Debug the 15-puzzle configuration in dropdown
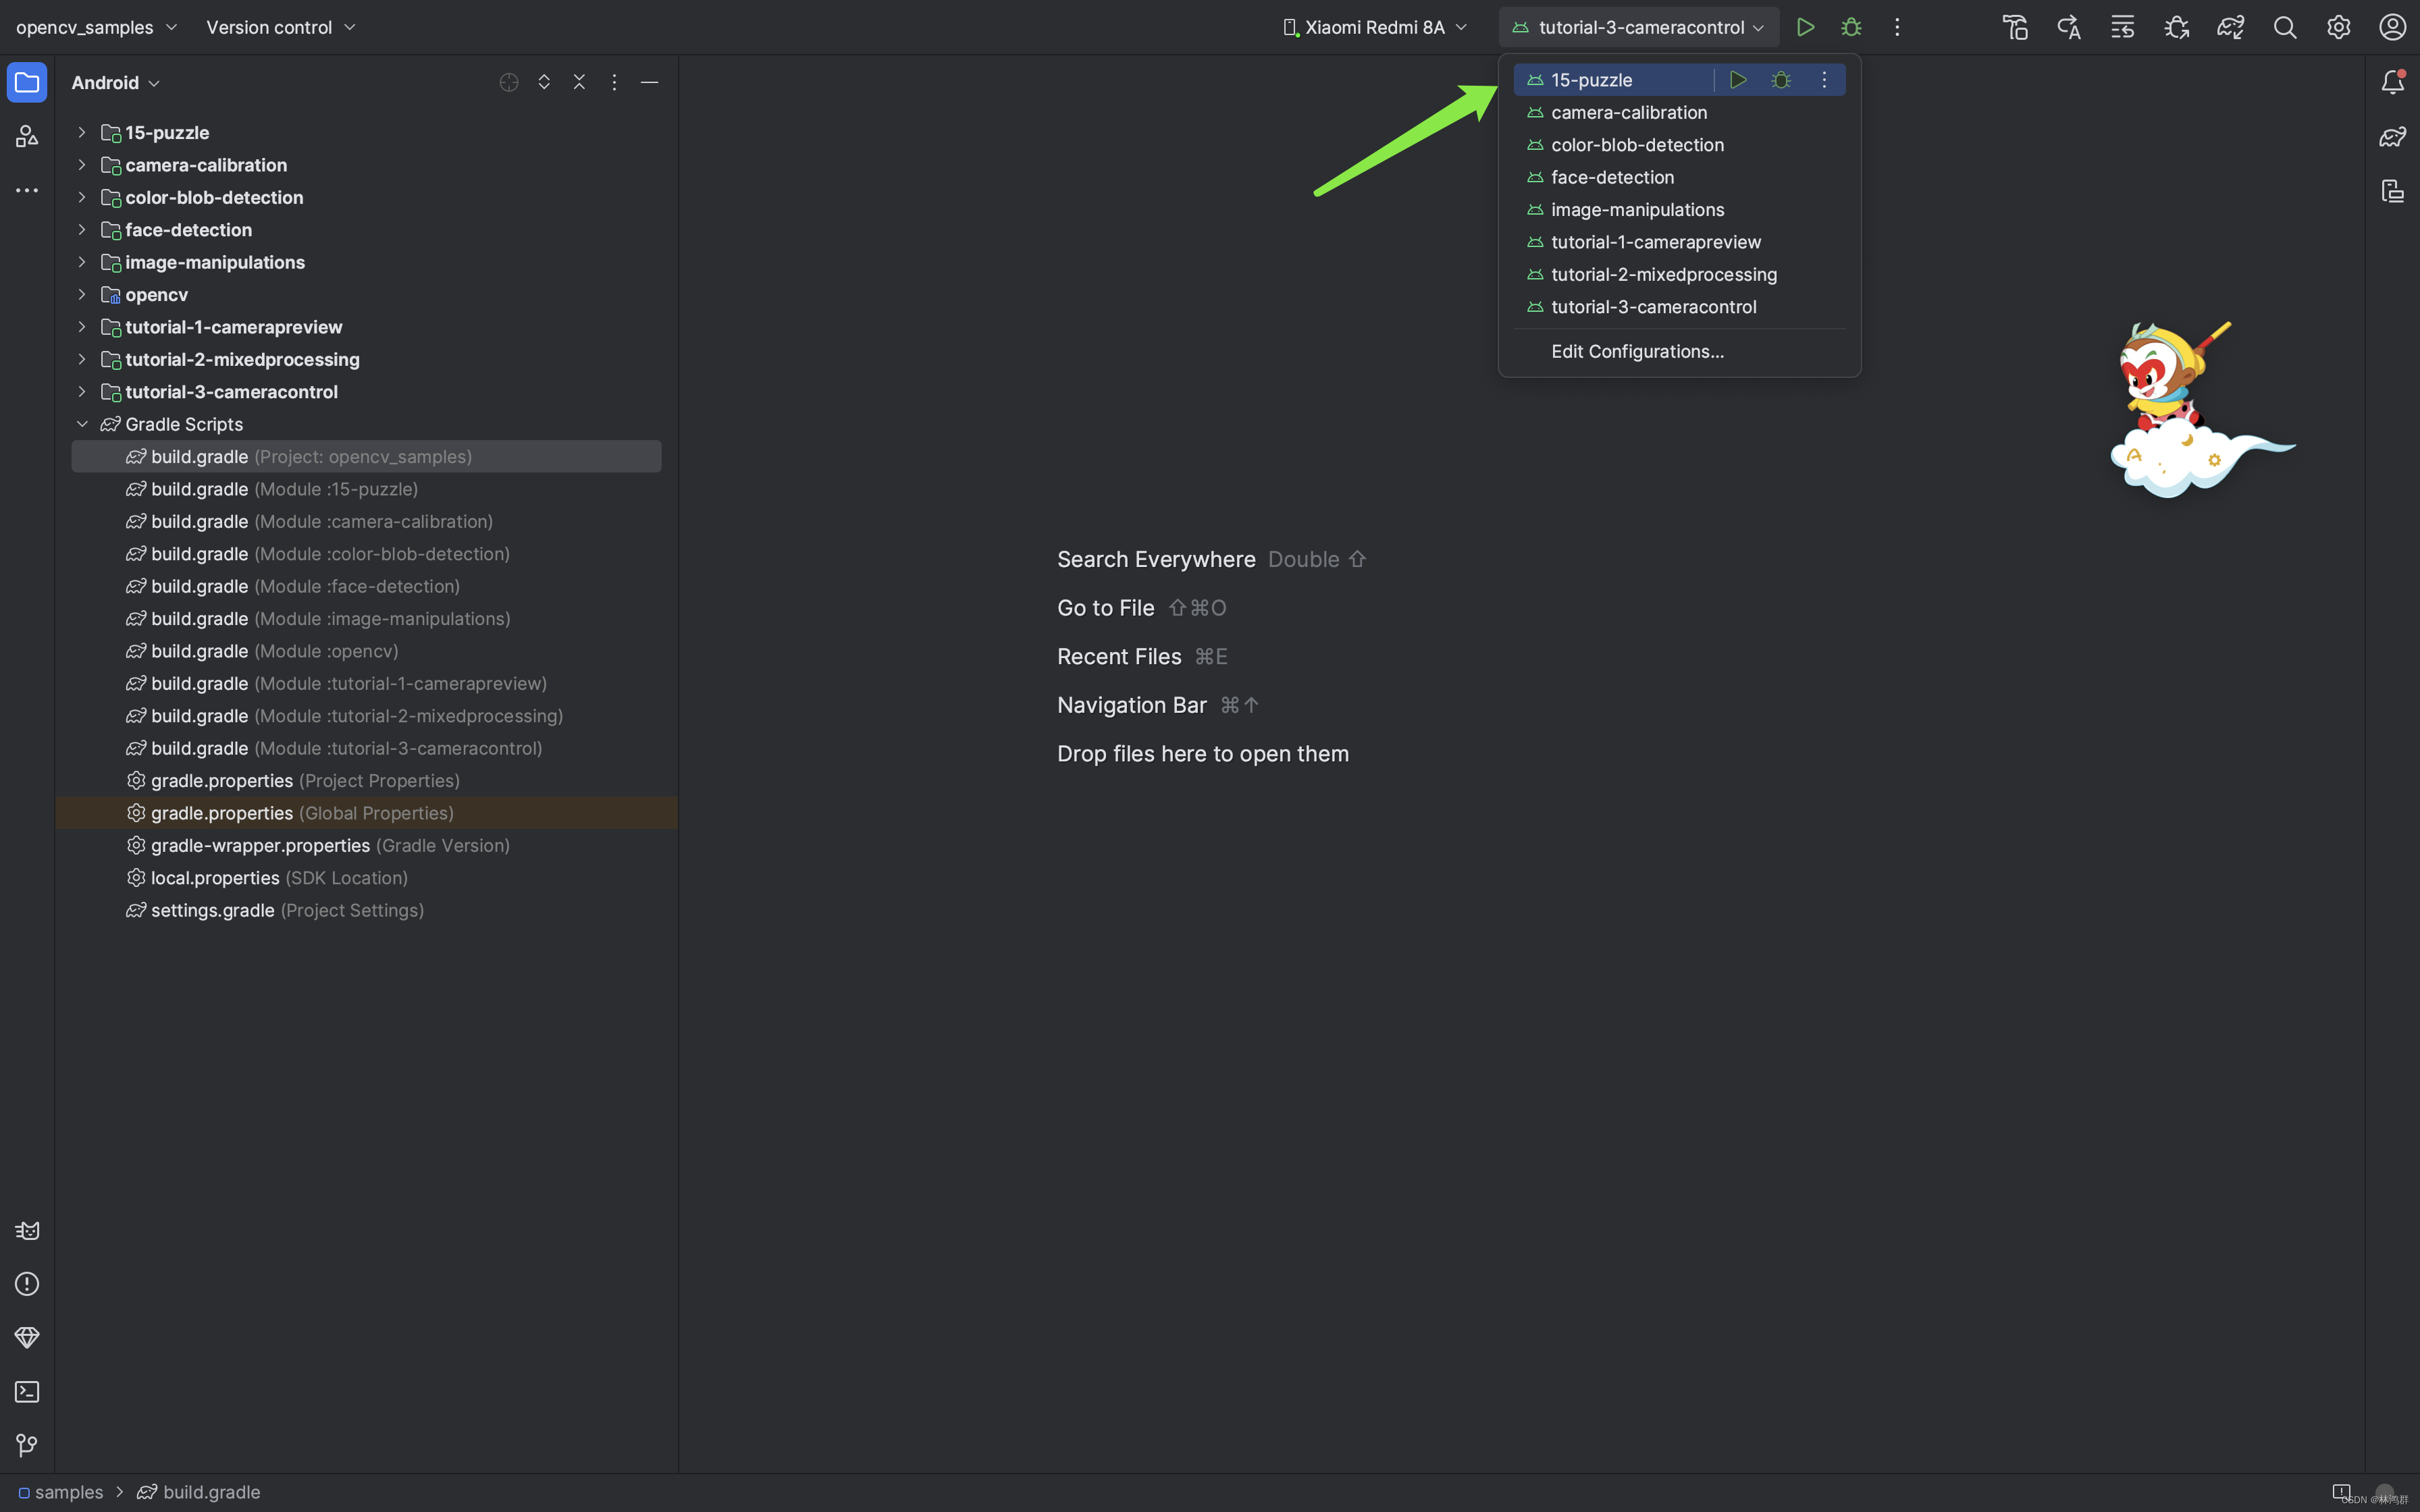Screen dimensions: 2420x1512 tap(1781, 80)
